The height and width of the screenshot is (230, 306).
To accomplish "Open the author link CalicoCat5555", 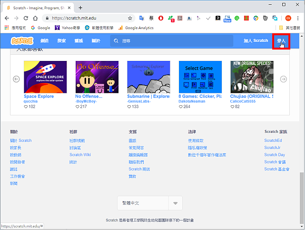I will [x=243, y=101].
